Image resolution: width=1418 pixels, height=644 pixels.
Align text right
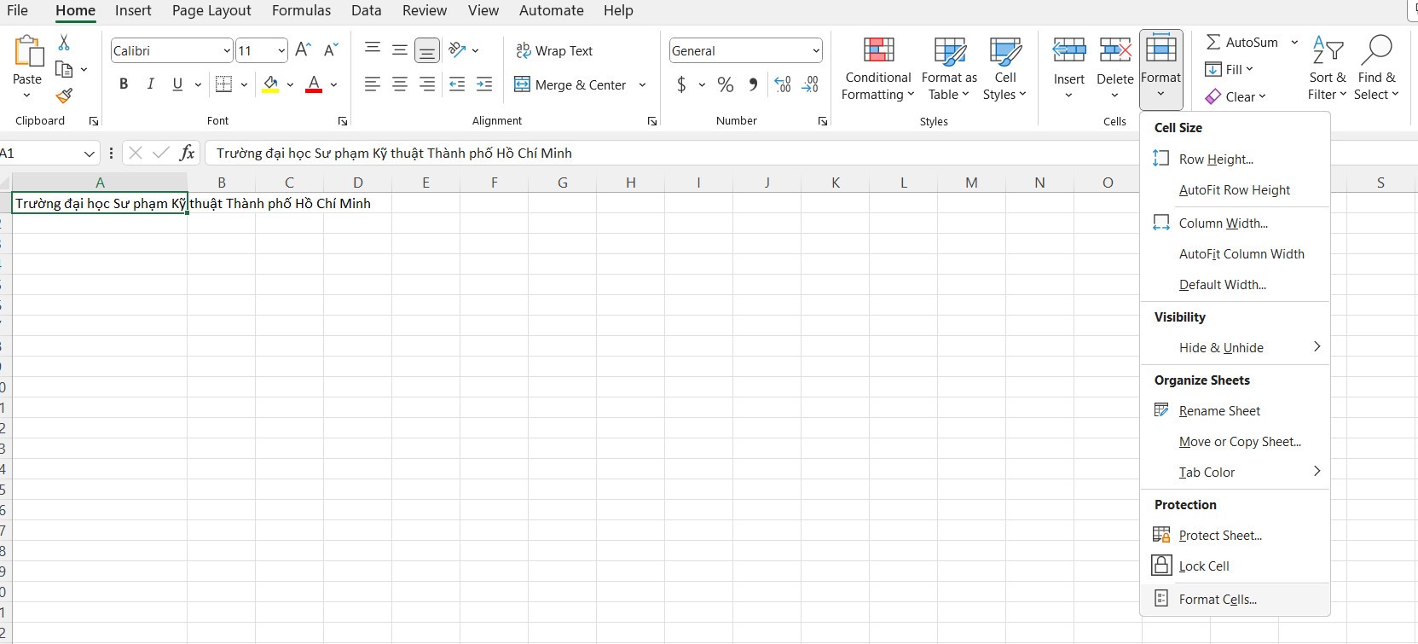[427, 84]
